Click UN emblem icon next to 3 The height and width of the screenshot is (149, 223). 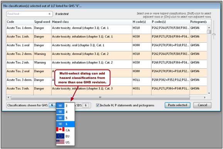point(60,106)
